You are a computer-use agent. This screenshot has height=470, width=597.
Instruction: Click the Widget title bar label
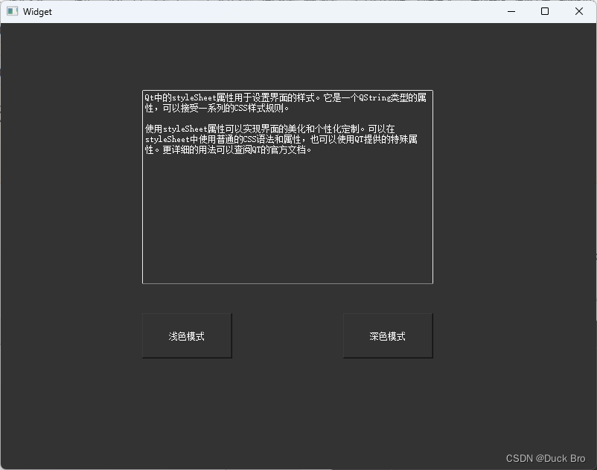pos(36,11)
